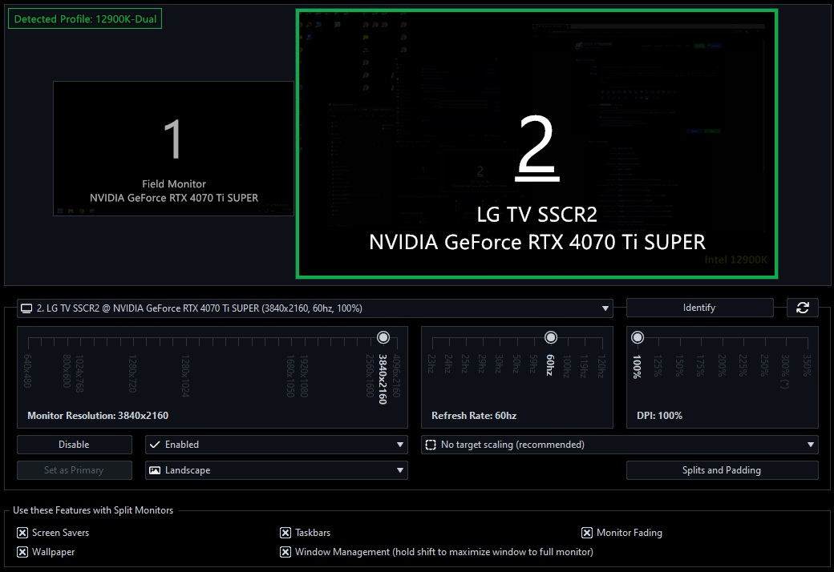Open the monitor selection dropdown
Screen dimensions: 834x572
605,308
